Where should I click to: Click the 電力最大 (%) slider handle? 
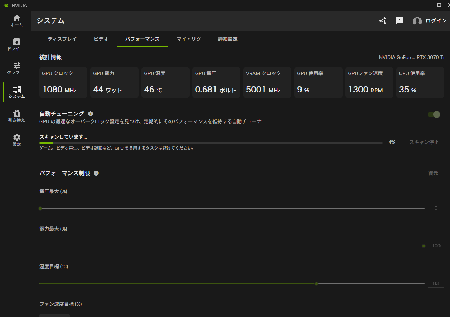click(x=424, y=246)
